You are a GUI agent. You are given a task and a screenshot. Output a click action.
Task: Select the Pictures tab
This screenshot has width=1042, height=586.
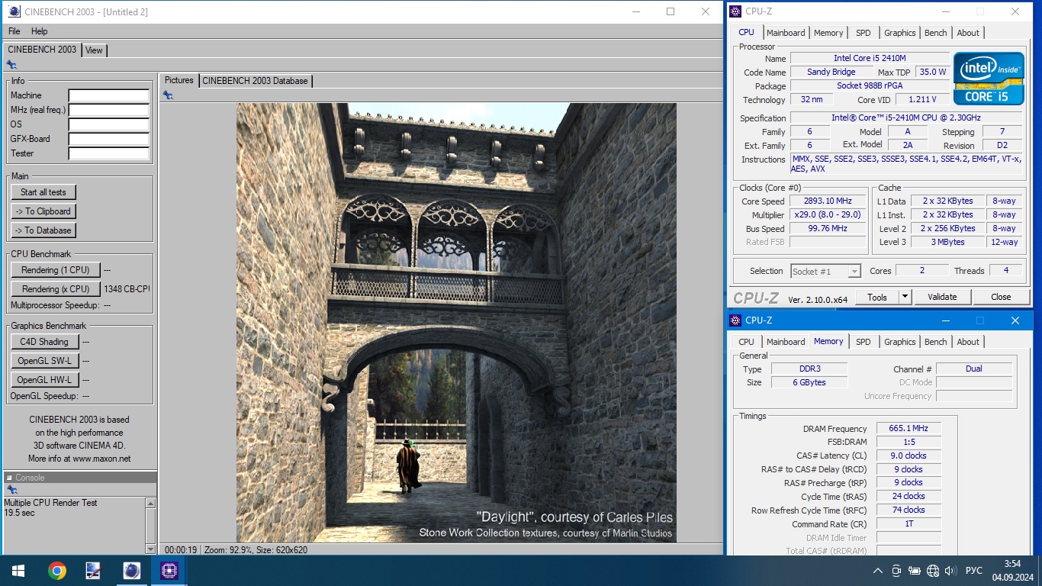tap(179, 80)
